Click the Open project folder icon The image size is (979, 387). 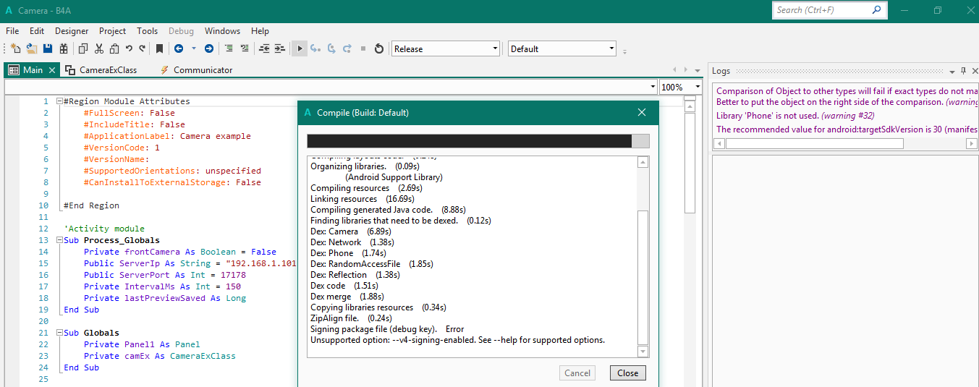point(32,48)
